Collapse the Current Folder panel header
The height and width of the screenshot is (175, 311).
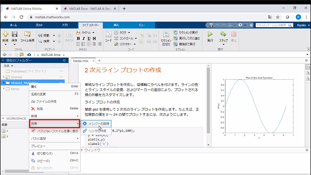(x=3, y=60)
